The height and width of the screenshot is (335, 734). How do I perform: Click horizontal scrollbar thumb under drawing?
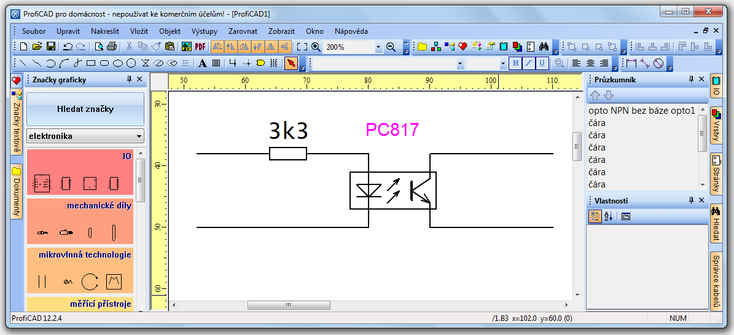[x=289, y=305]
